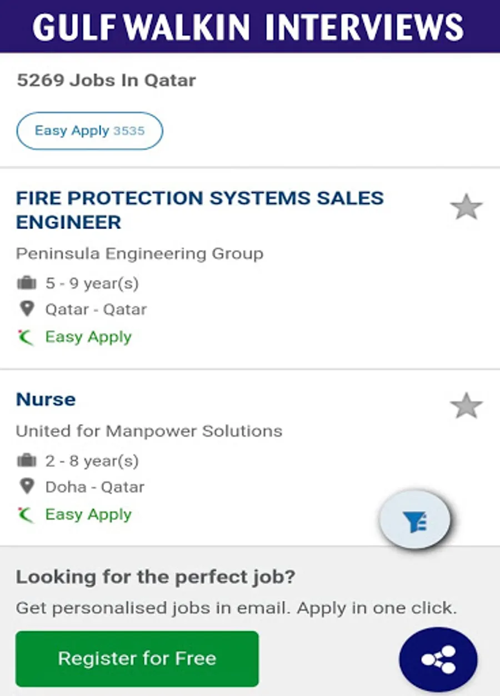Star the Nurse job listing
This screenshot has height=696, width=500.
[466, 406]
